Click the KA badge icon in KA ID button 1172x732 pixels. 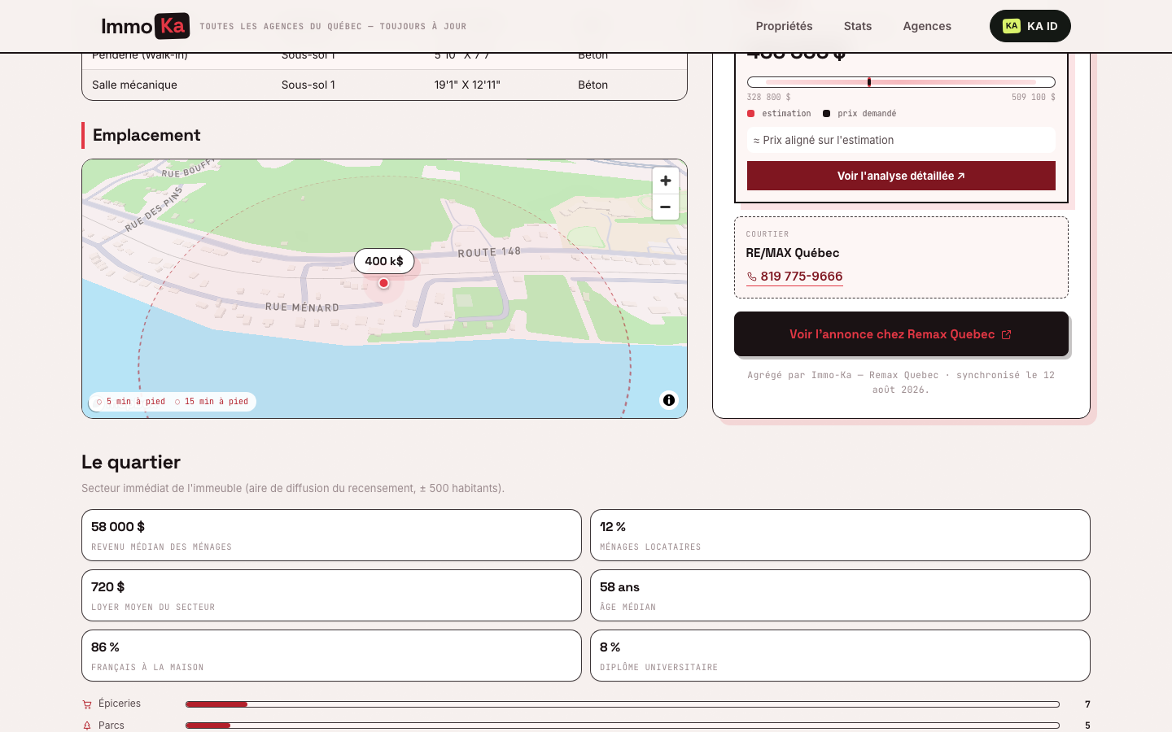(x=1012, y=26)
